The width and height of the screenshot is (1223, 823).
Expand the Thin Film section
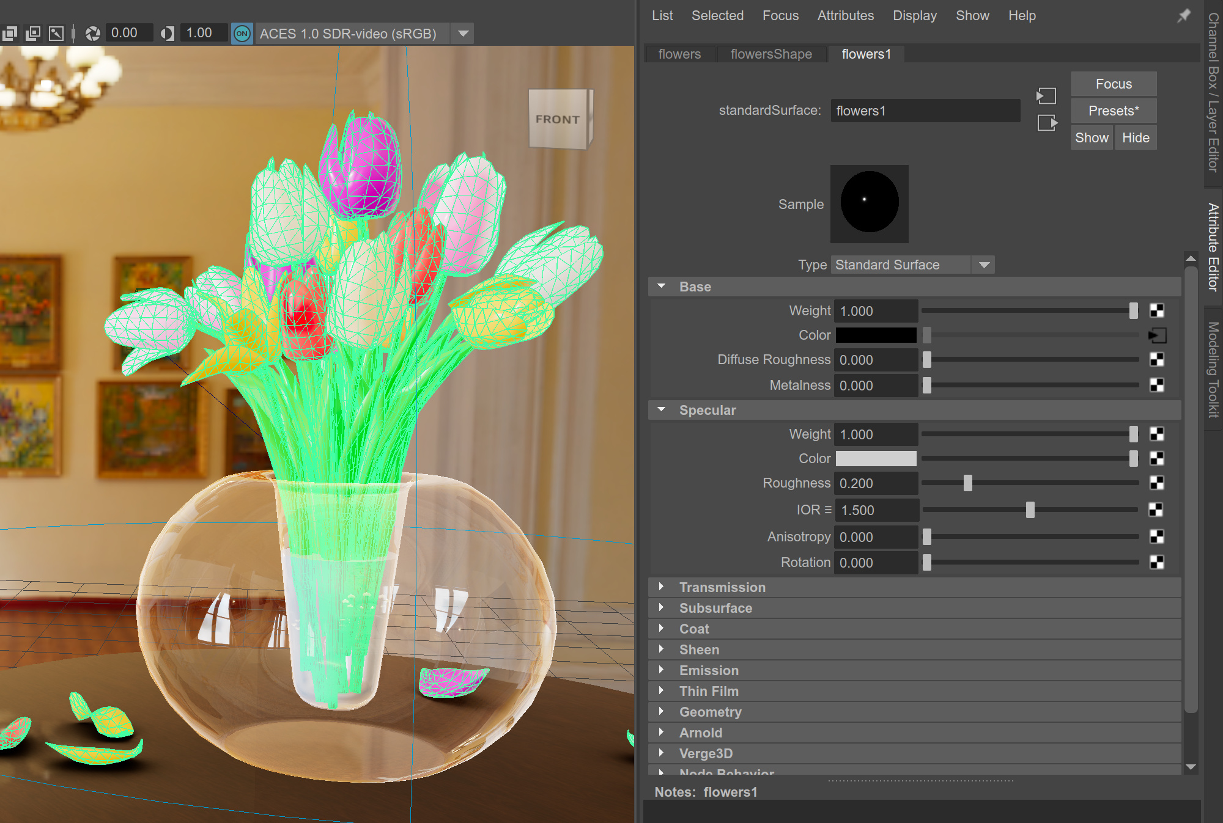[662, 691]
